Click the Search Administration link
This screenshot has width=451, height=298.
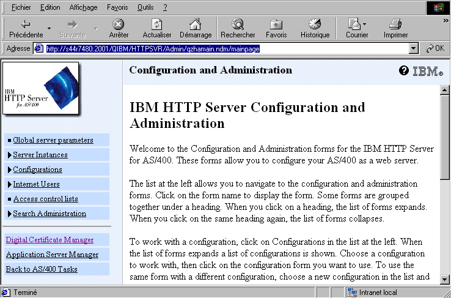(x=50, y=214)
